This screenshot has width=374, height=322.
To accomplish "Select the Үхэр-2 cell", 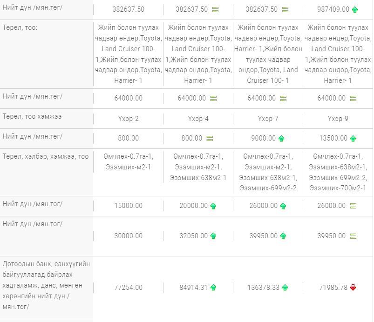I will pyautogui.click(x=128, y=119).
